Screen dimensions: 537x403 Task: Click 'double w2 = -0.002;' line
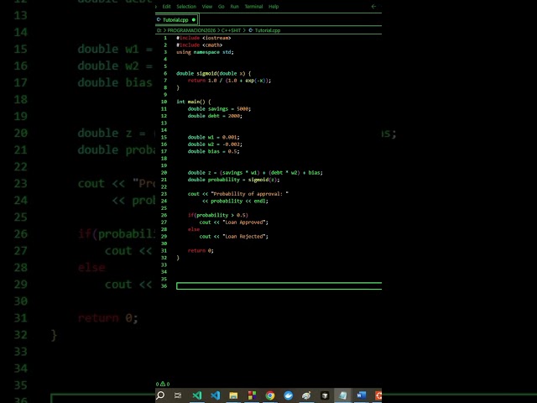click(215, 144)
